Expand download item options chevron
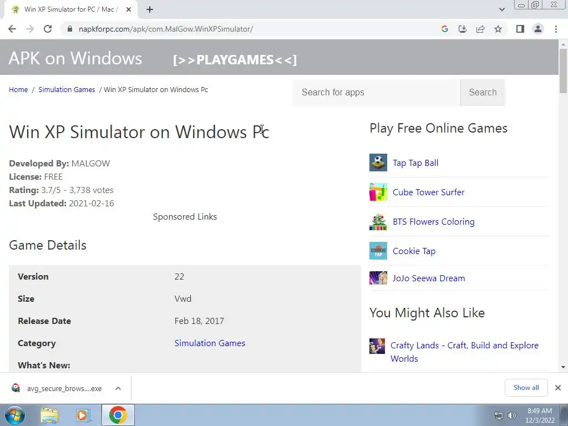 tap(118, 388)
